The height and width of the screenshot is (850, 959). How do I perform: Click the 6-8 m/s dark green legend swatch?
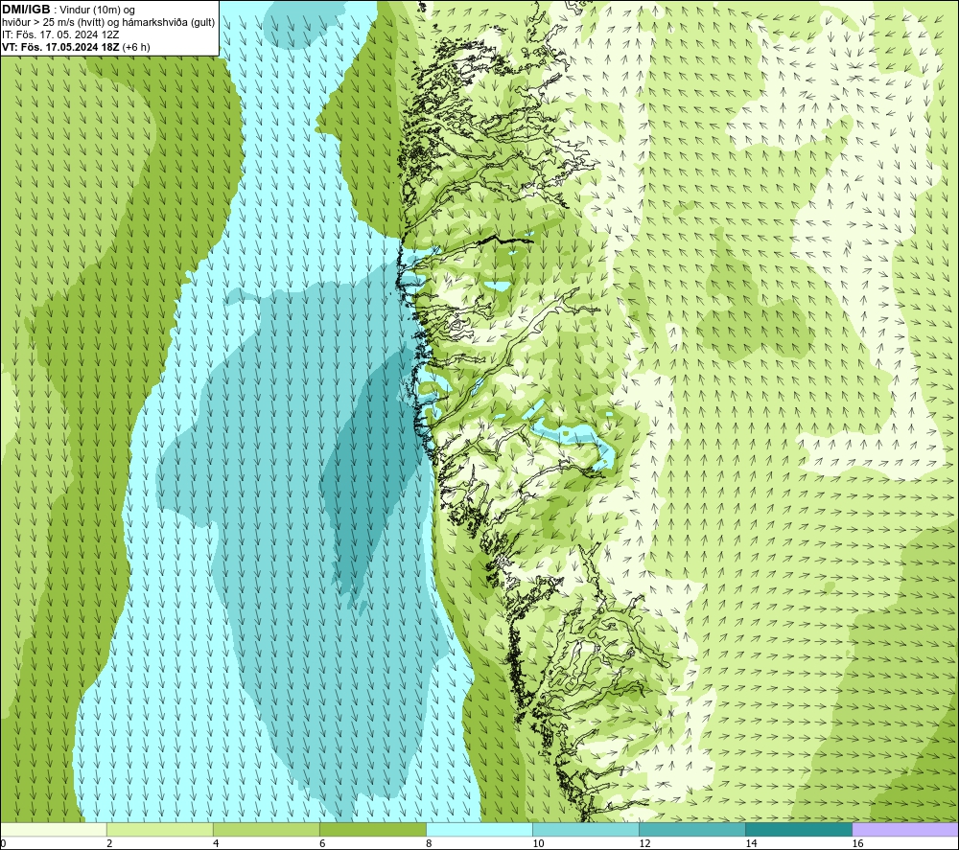372,829
